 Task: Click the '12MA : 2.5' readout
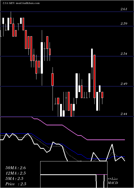click(16, 173)
